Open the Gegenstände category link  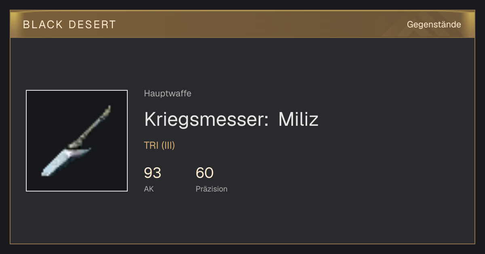coord(434,25)
